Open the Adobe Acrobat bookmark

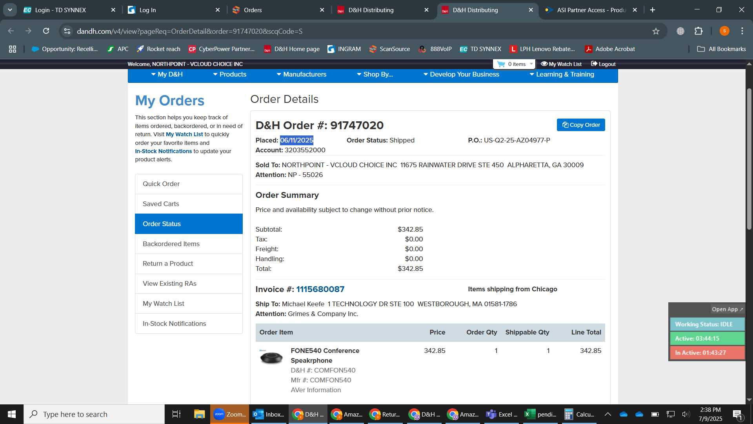[610, 49]
